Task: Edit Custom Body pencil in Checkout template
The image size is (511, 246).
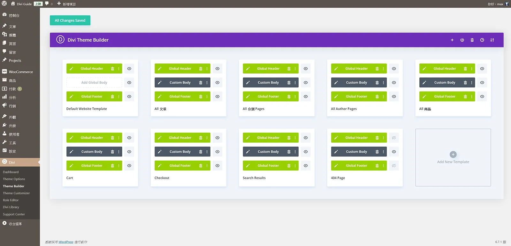Action: coord(160,152)
